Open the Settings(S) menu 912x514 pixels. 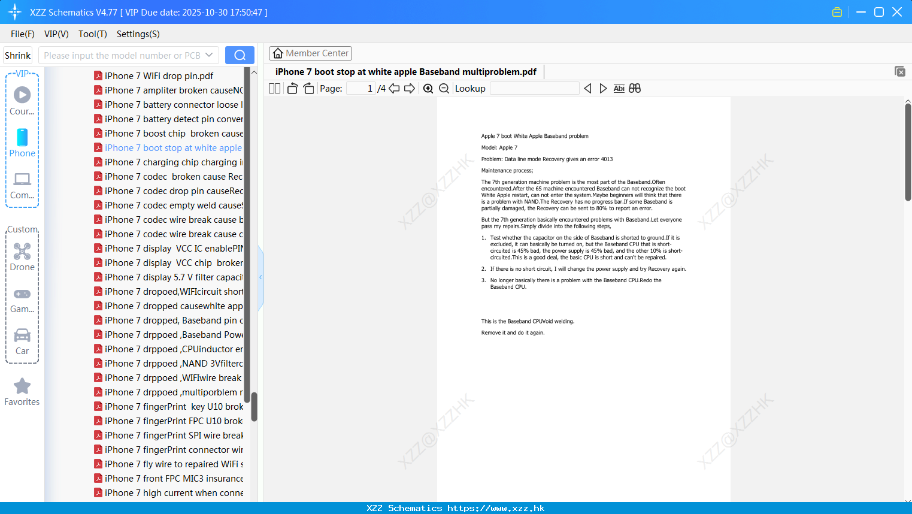pyautogui.click(x=138, y=34)
